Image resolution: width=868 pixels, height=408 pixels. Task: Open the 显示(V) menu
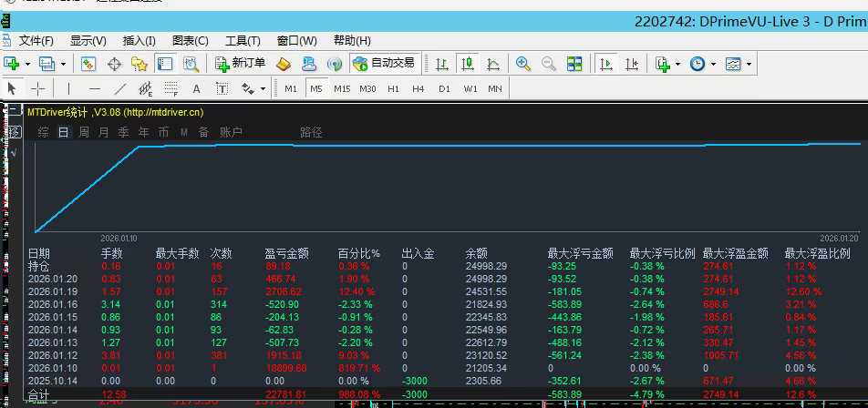[88, 41]
